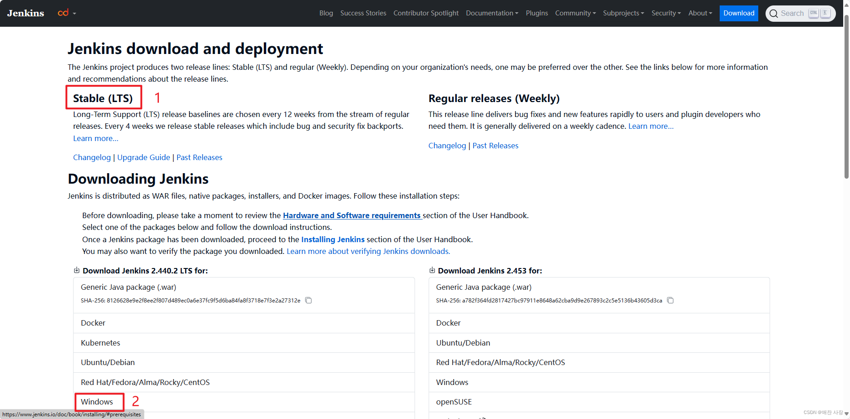This screenshot has width=850, height=419.
Task: Copy the SHA-256 checksum of the weekly war package
Action: pos(671,300)
